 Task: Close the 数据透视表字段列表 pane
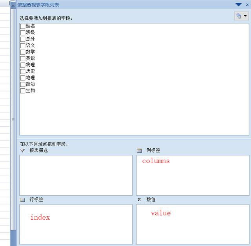pos(247,5)
